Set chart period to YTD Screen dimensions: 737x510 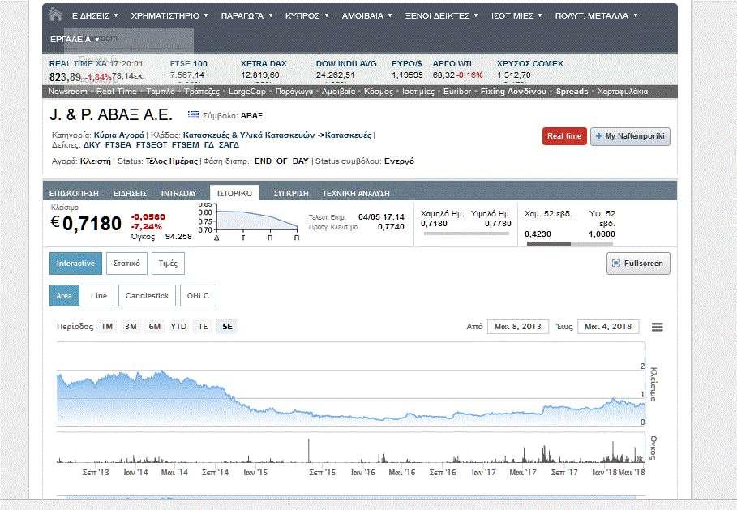click(x=178, y=327)
